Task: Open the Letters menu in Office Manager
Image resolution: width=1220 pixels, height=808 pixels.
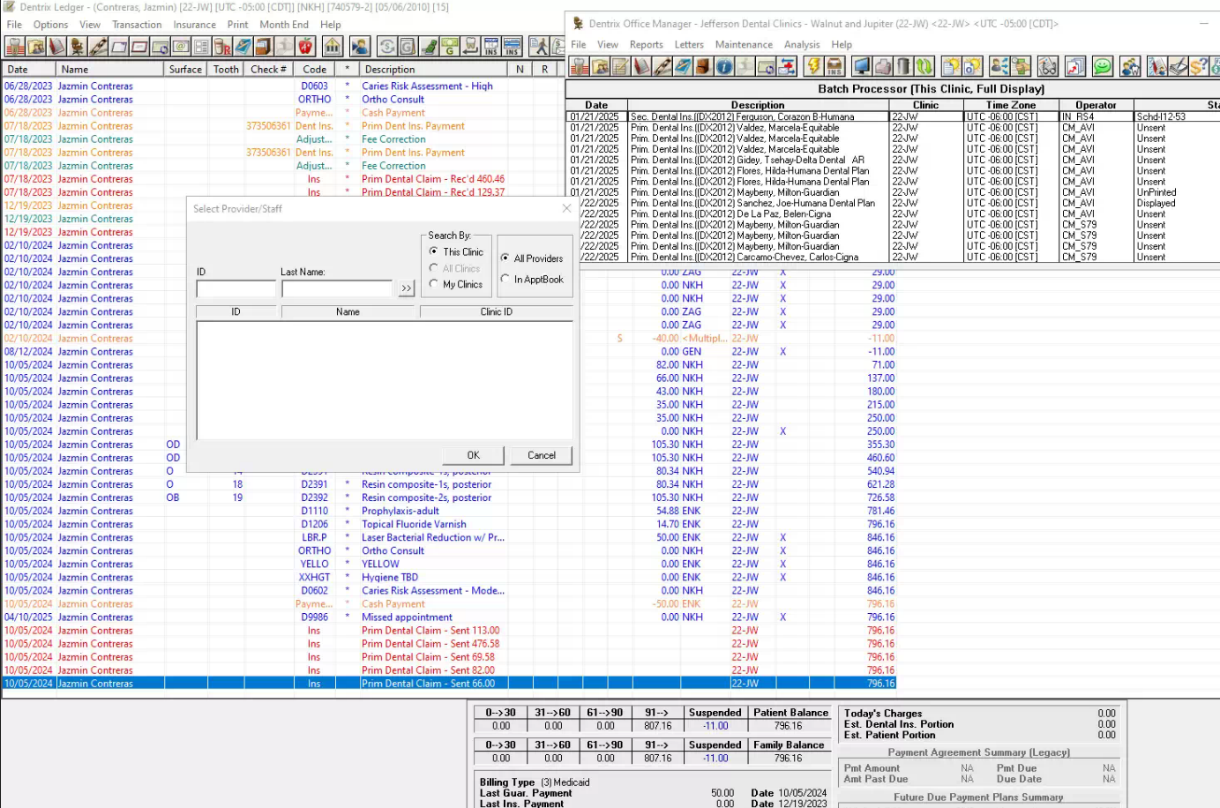Action: pyautogui.click(x=689, y=44)
